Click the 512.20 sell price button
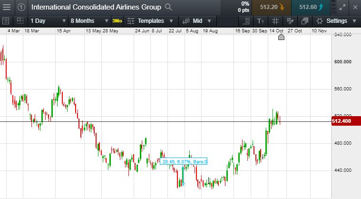 (272, 7)
